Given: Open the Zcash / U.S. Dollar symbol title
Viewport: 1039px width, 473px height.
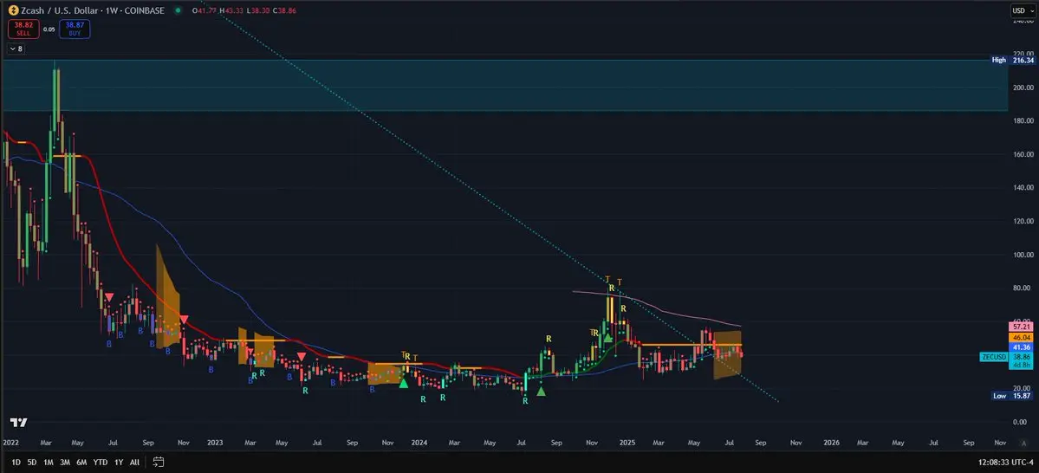Looking at the screenshot, I should click(61, 10).
